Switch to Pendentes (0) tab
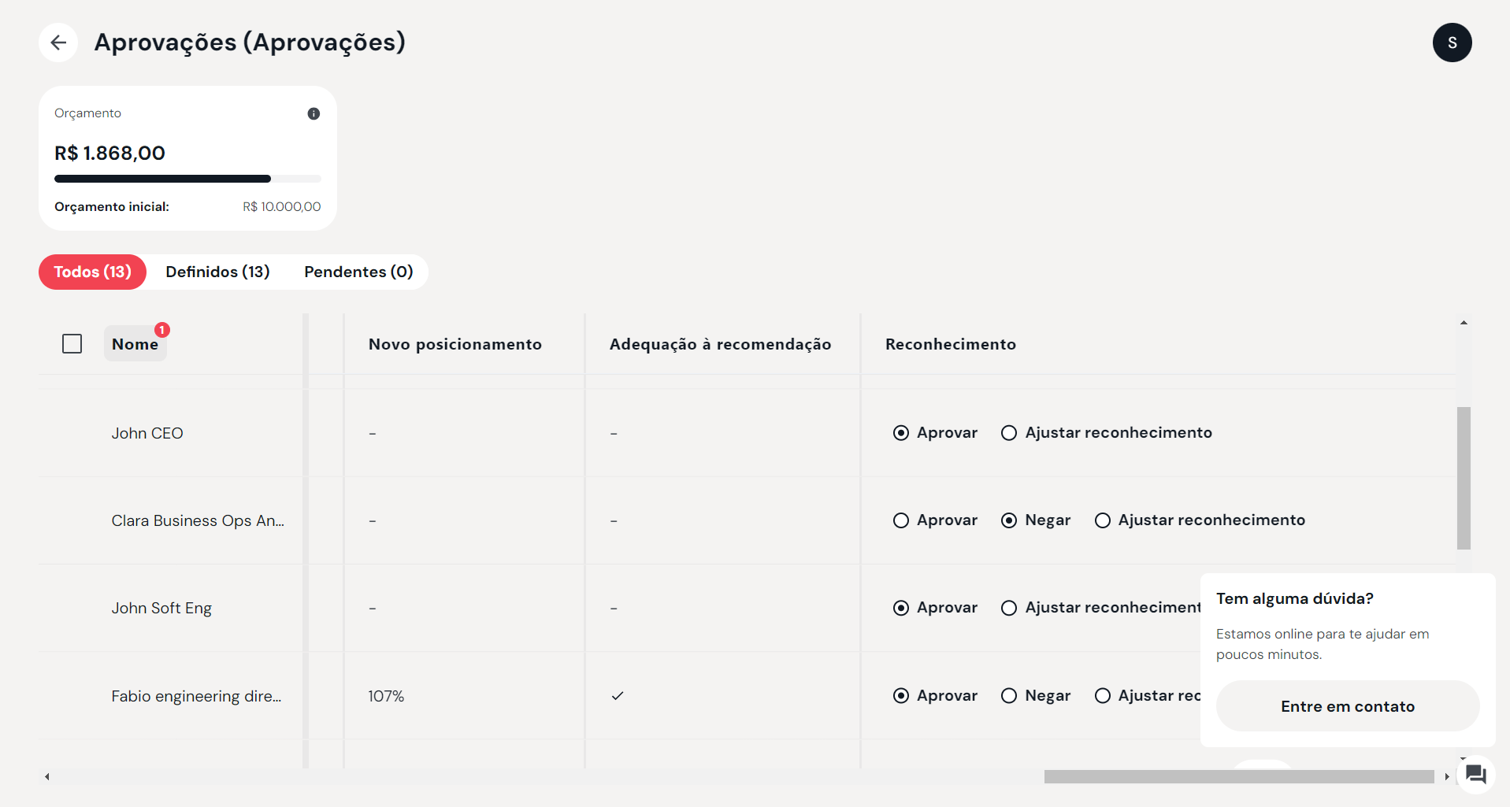Viewport: 1510px width, 807px height. [x=358, y=272]
